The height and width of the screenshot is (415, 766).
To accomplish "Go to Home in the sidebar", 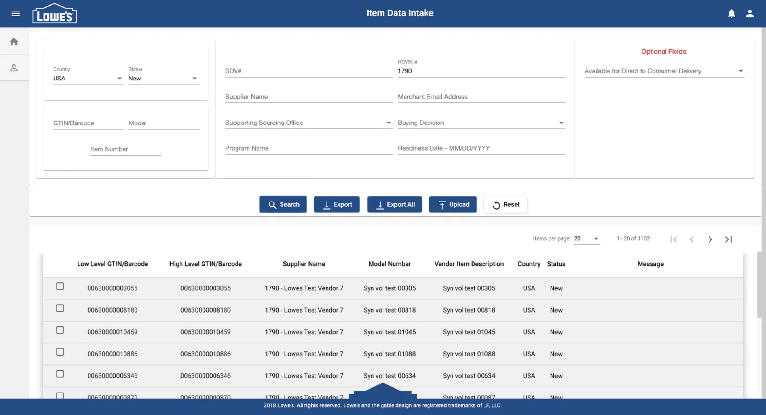I will [14, 42].
